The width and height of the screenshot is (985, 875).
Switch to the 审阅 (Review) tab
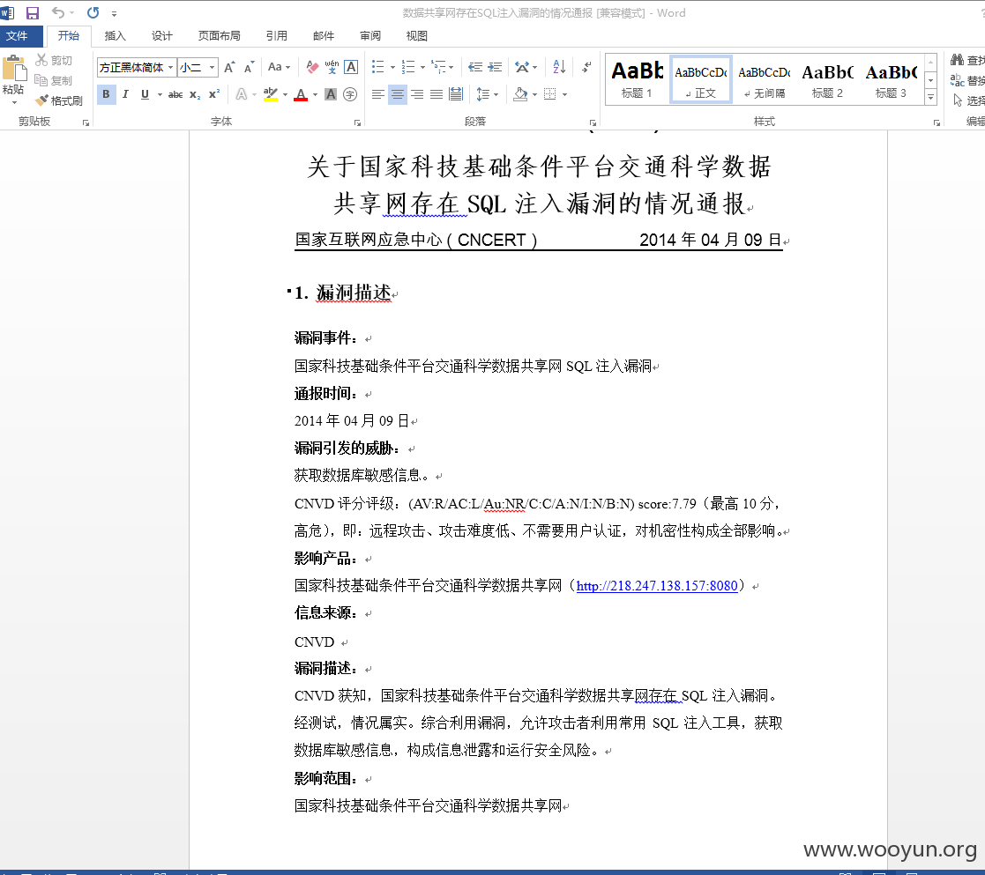point(370,36)
